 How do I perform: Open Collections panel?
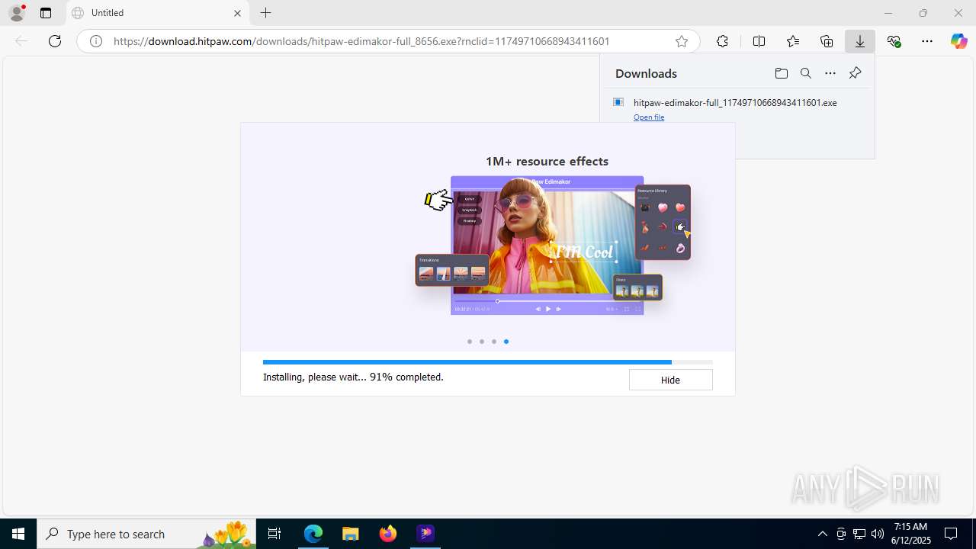coord(827,41)
